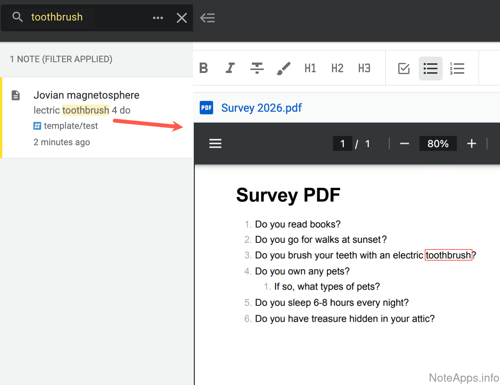Apply H2 heading style
Image resolution: width=500 pixels, height=385 pixels.
pyautogui.click(x=337, y=68)
